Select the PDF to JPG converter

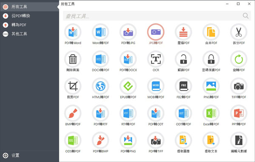point(128,32)
